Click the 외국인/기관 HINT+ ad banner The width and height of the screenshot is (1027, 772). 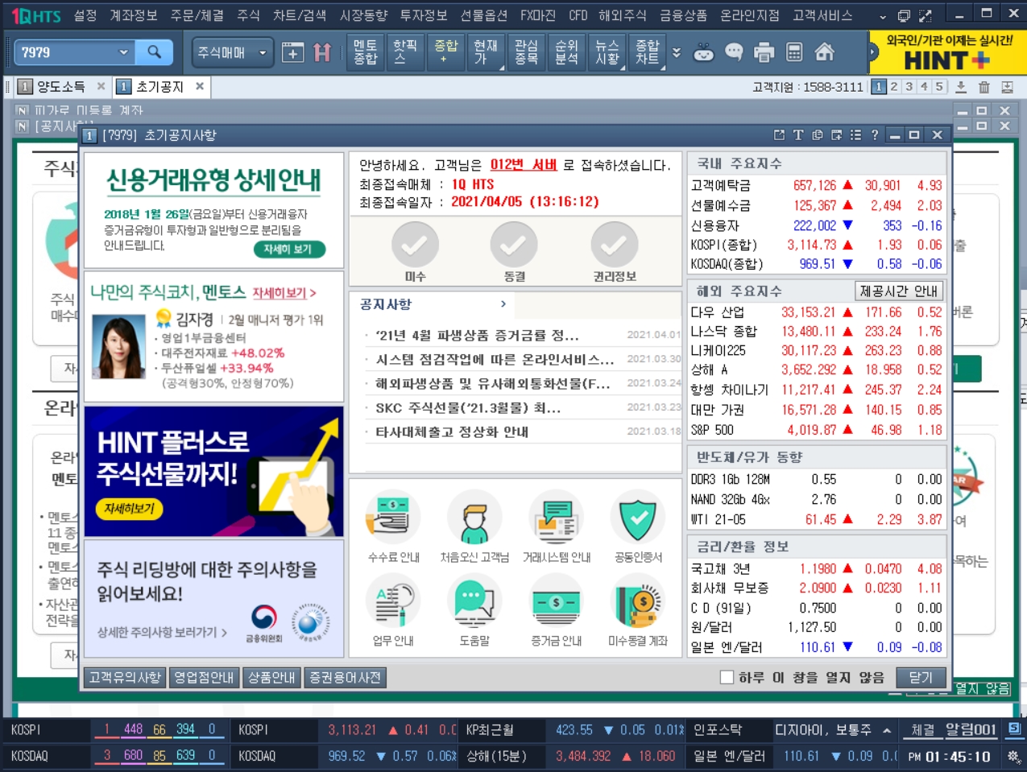[x=948, y=52]
